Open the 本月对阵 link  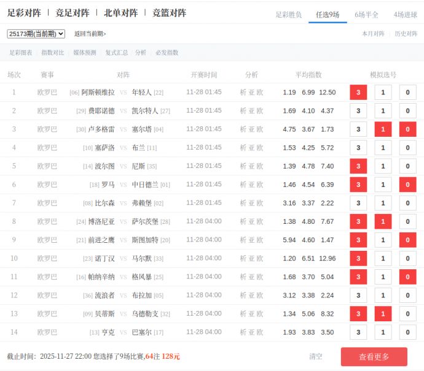[373, 34]
